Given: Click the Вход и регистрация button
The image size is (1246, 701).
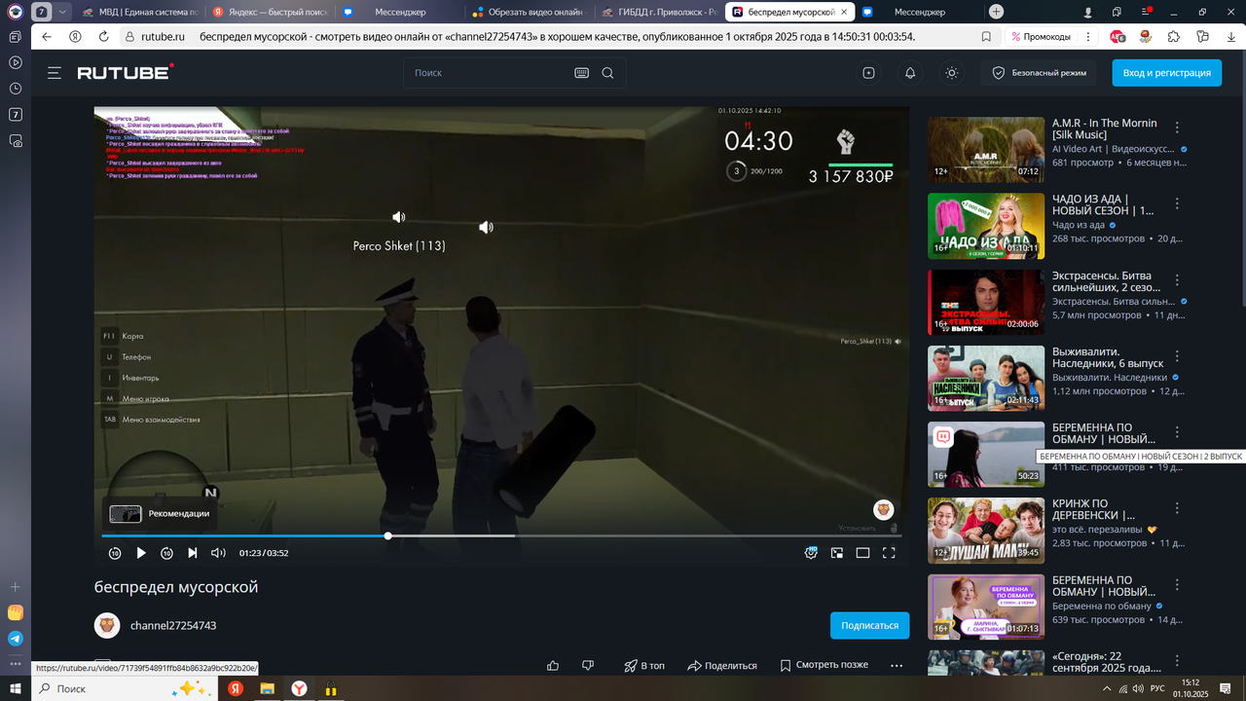Looking at the screenshot, I should [1166, 73].
